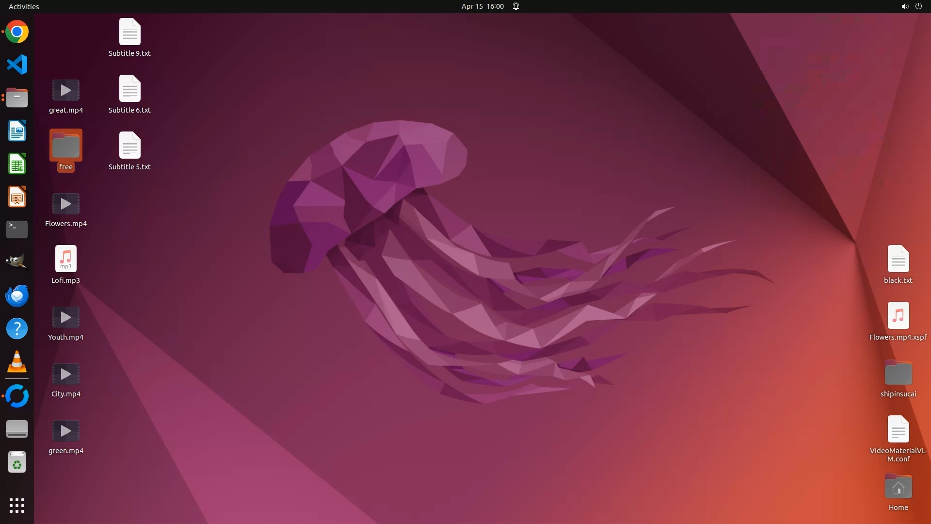Launch Visual Studio Code from dock

click(x=17, y=65)
